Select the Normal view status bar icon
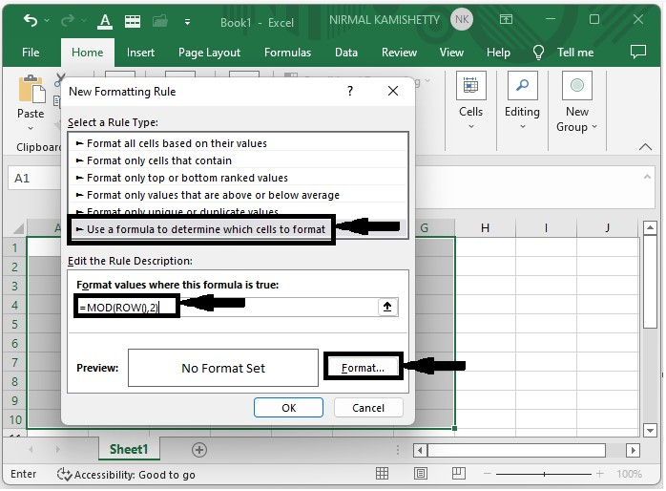Image resolution: width=666 pixels, height=491 pixels. (x=382, y=474)
